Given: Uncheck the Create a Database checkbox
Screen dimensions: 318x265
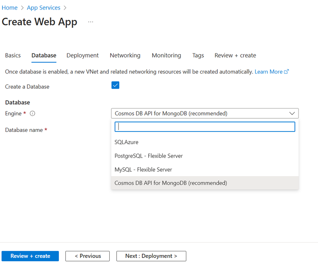Looking at the screenshot, I should [115, 85].
